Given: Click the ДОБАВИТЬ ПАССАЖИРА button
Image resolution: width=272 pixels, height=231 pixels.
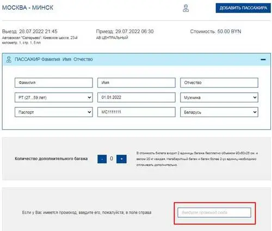Looking at the screenshot, I should 243,8.
